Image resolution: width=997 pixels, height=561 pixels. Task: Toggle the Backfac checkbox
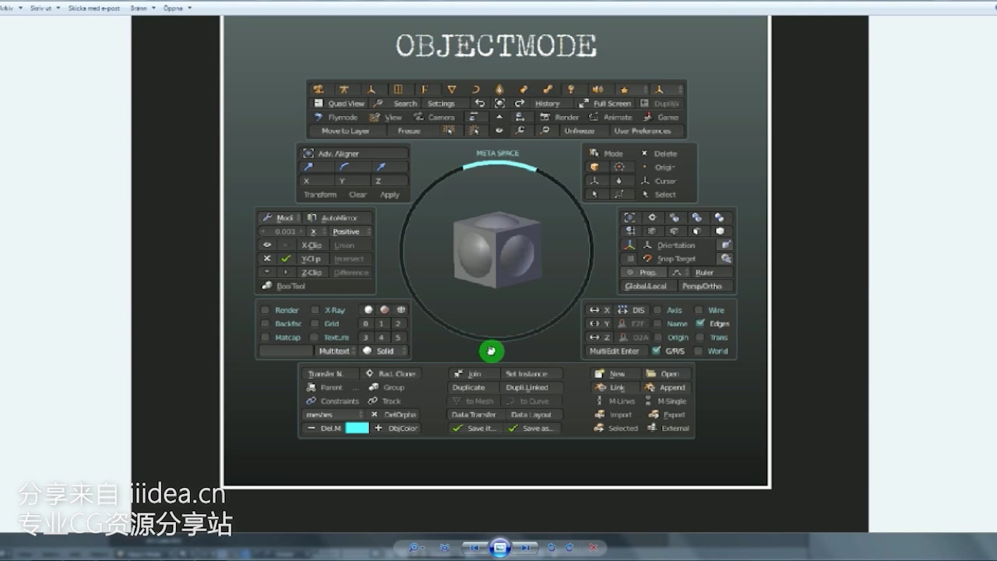coord(265,323)
